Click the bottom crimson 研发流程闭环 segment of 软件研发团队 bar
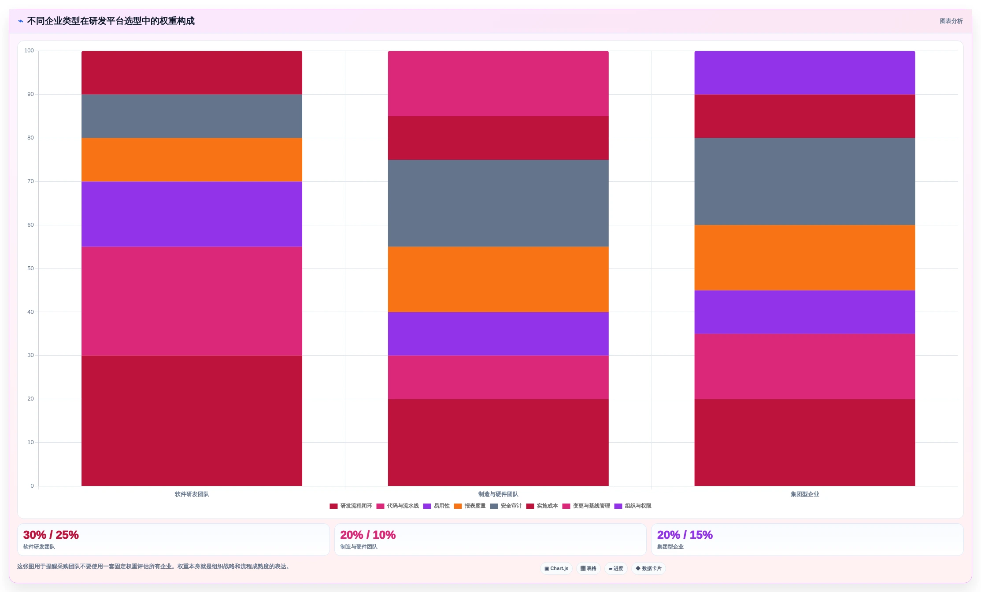 [x=192, y=421]
